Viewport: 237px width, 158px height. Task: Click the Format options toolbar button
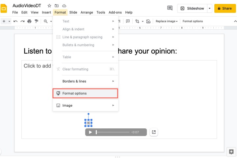(x=193, y=21)
